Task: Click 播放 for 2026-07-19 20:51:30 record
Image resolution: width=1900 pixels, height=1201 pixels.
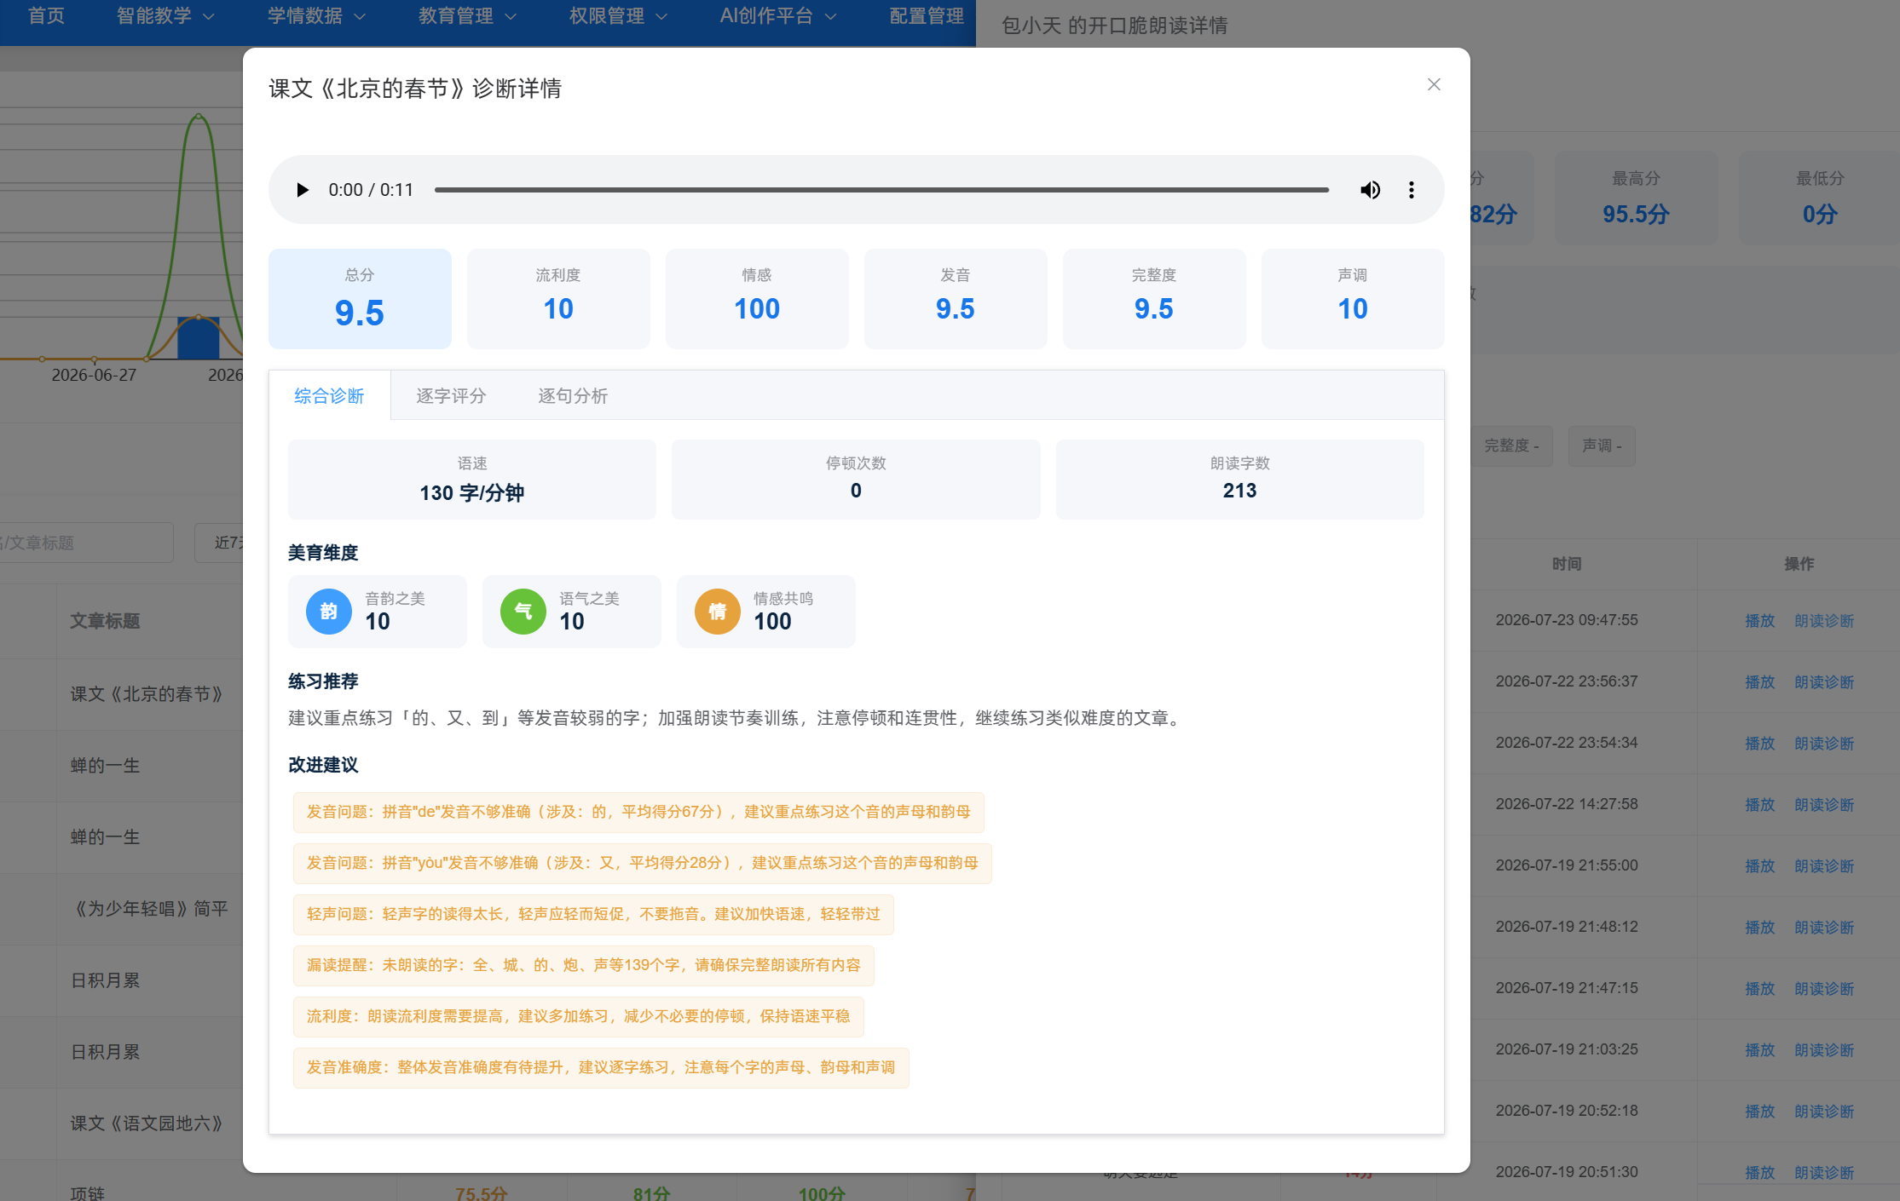Action: 1759,1173
